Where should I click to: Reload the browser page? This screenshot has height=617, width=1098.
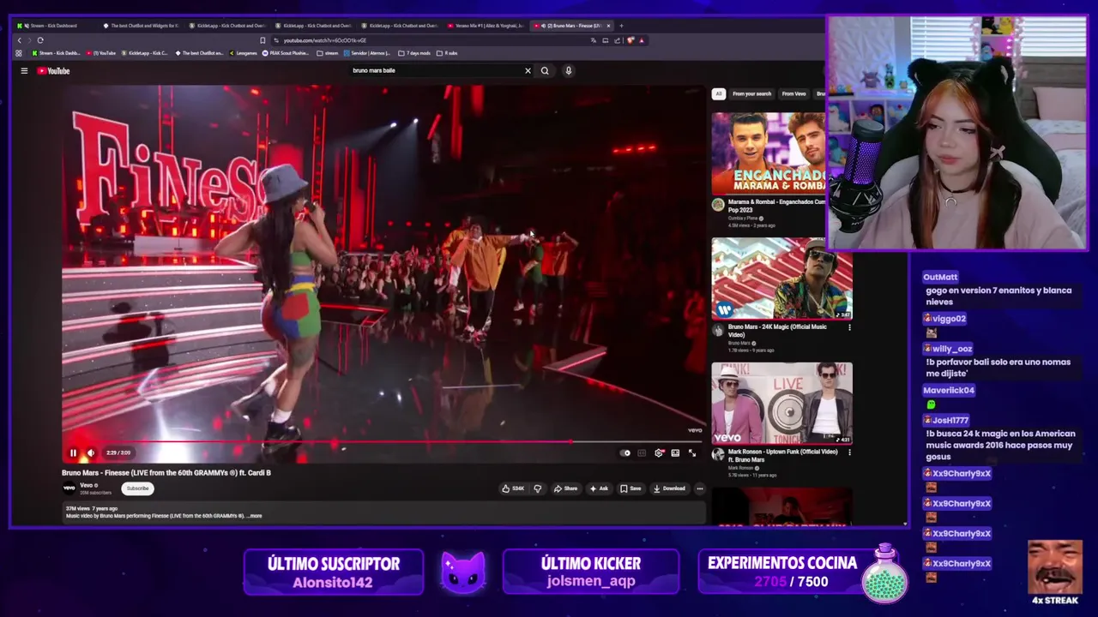click(x=40, y=40)
